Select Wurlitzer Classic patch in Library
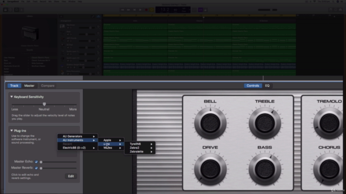Viewport: 346px width, 194px height. pyautogui.click(x=38, y=66)
